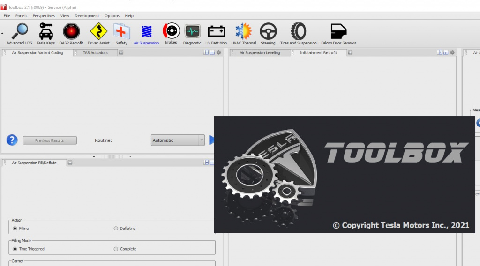Click the plus icon next to TAS Actuators tab

[121, 52]
